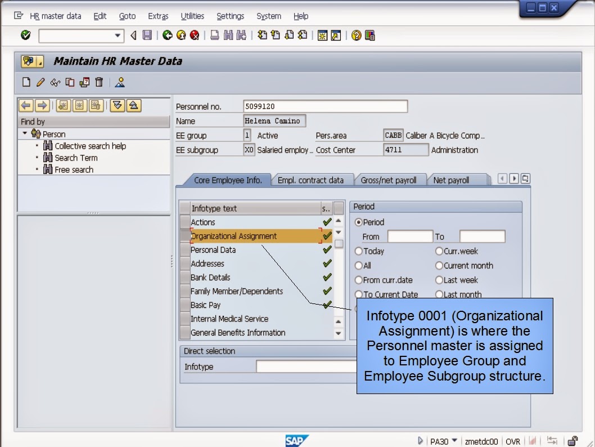Select the Current month option
The image size is (595, 447).
click(439, 265)
